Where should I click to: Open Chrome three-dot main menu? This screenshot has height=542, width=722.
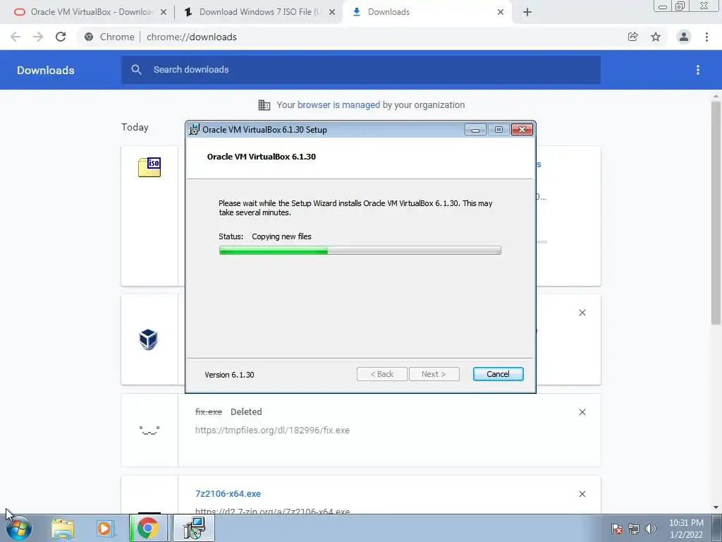706,37
